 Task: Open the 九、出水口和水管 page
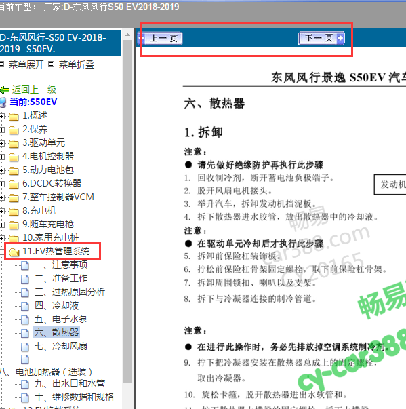point(70,383)
